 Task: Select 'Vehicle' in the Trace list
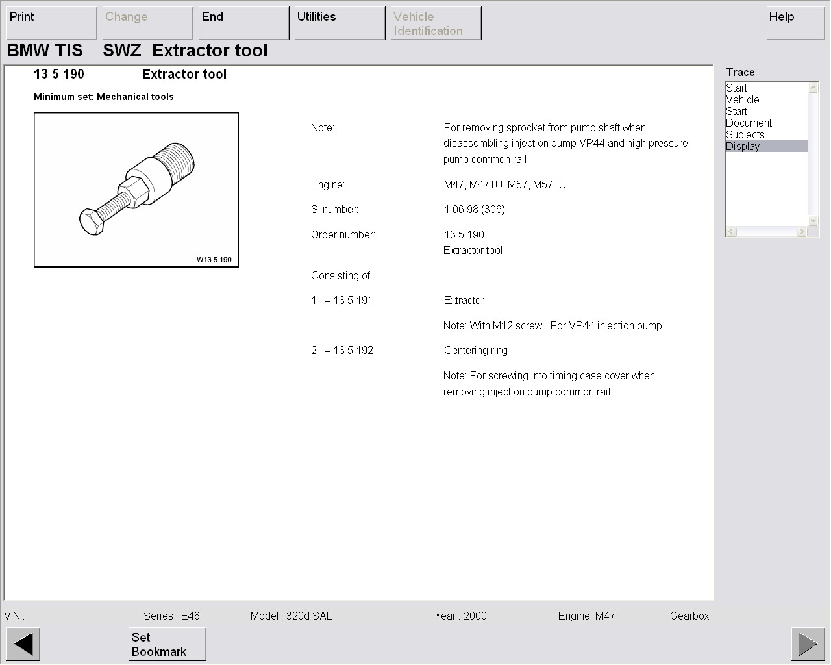point(766,99)
